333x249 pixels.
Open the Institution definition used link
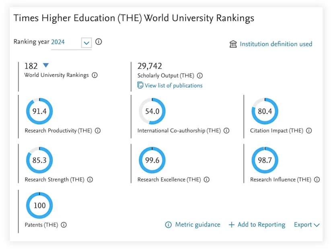pos(276,44)
